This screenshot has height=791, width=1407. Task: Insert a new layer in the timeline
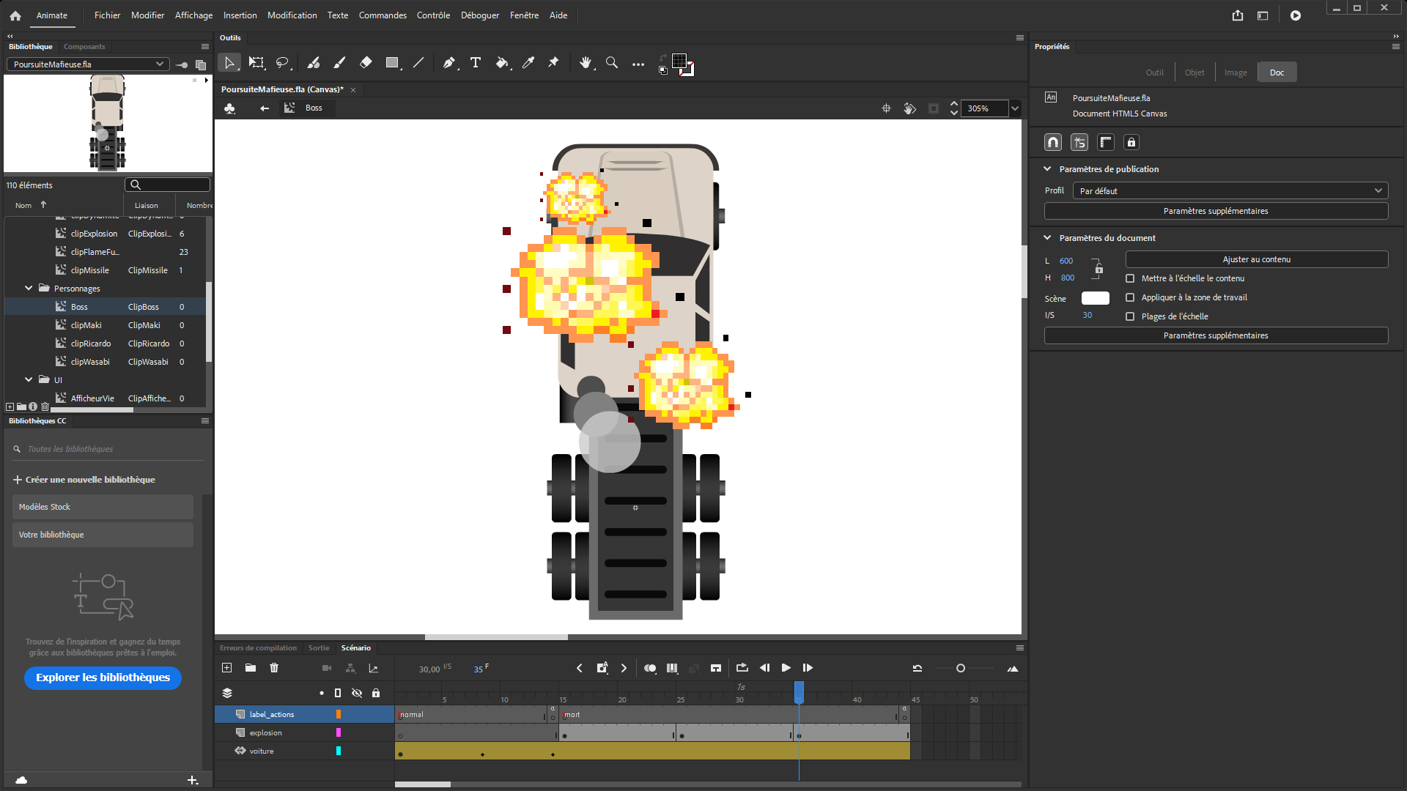coord(226,668)
